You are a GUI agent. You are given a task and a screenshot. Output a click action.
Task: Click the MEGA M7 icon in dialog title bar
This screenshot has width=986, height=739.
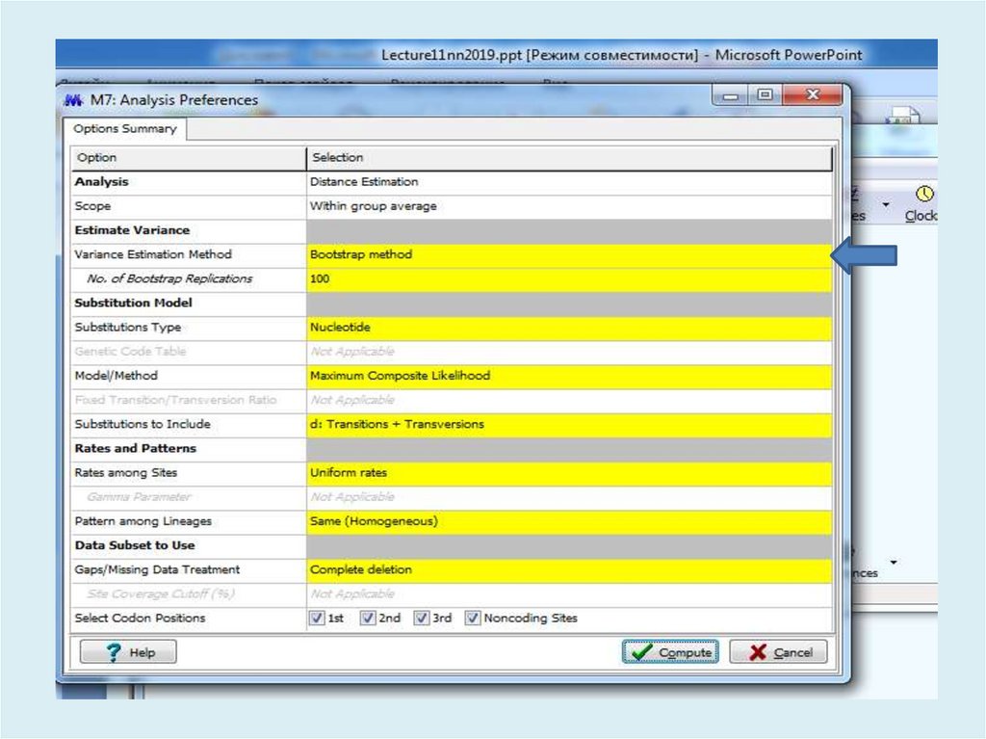73,100
